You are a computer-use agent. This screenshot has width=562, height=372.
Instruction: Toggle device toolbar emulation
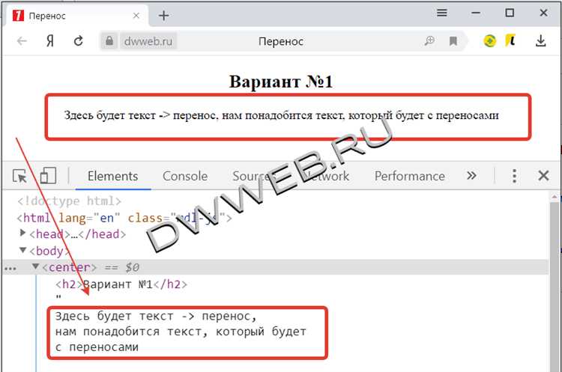[x=48, y=176]
